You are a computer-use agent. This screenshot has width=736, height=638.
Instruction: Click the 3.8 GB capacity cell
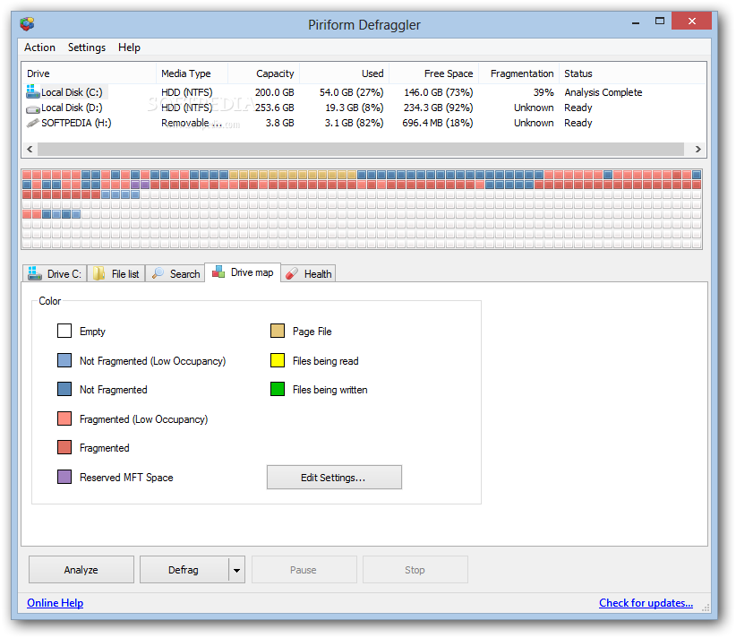[x=279, y=123]
